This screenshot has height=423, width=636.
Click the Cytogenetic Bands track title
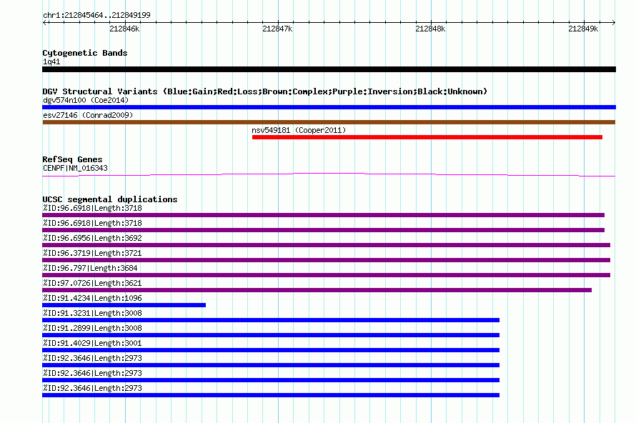point(85,53)
